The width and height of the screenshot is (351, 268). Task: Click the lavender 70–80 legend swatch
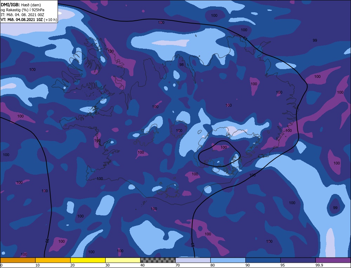[x=193, y=260]
